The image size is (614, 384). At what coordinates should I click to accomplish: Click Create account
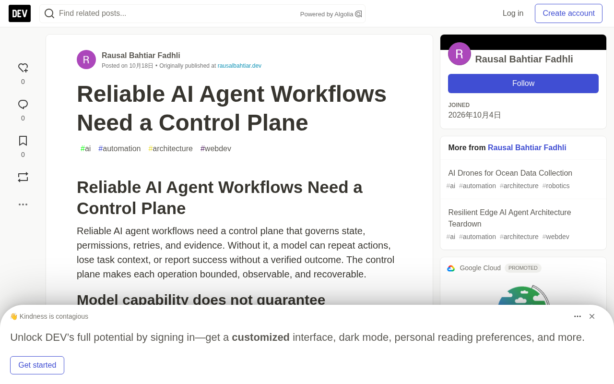pos(569,13)
